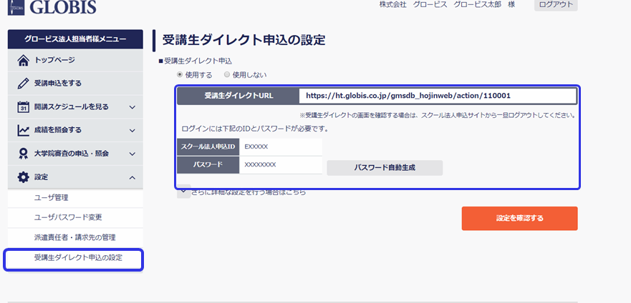
Task: Click the GLOBIS logo
Action: pyautogui.click(x=52, y=7)
